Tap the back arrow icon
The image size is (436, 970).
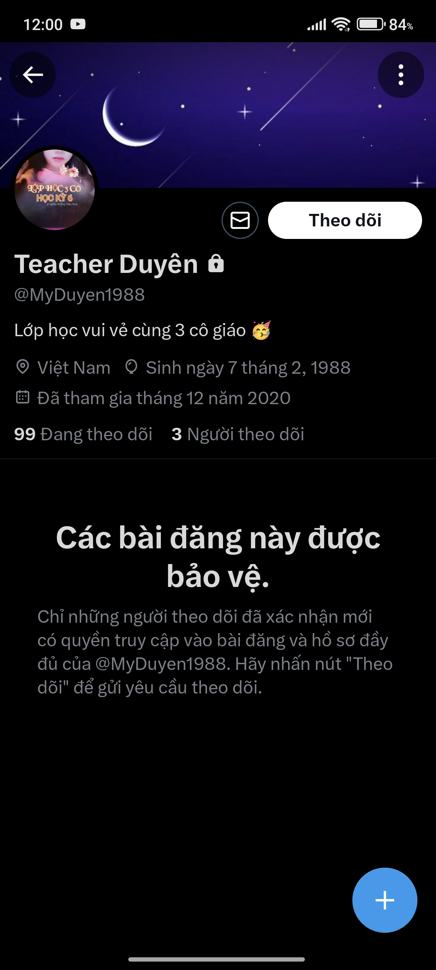point(33,74)
